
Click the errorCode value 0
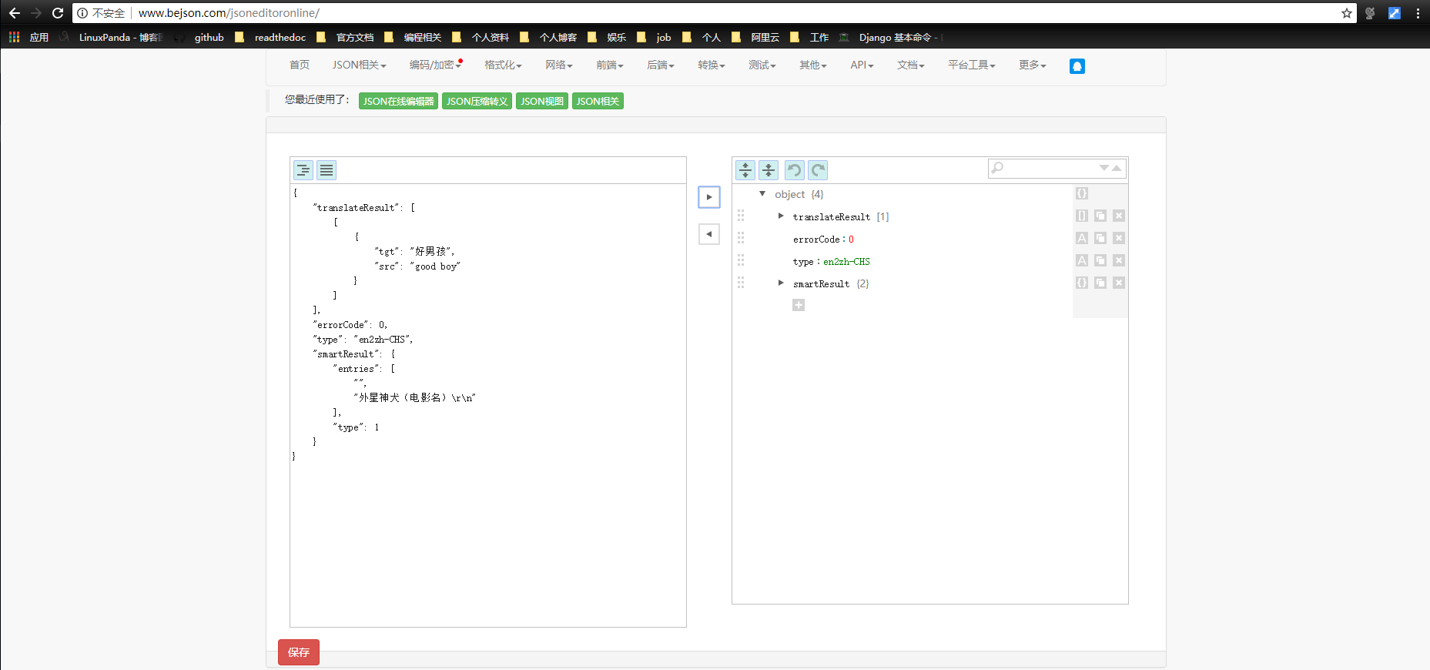[851, 240]
